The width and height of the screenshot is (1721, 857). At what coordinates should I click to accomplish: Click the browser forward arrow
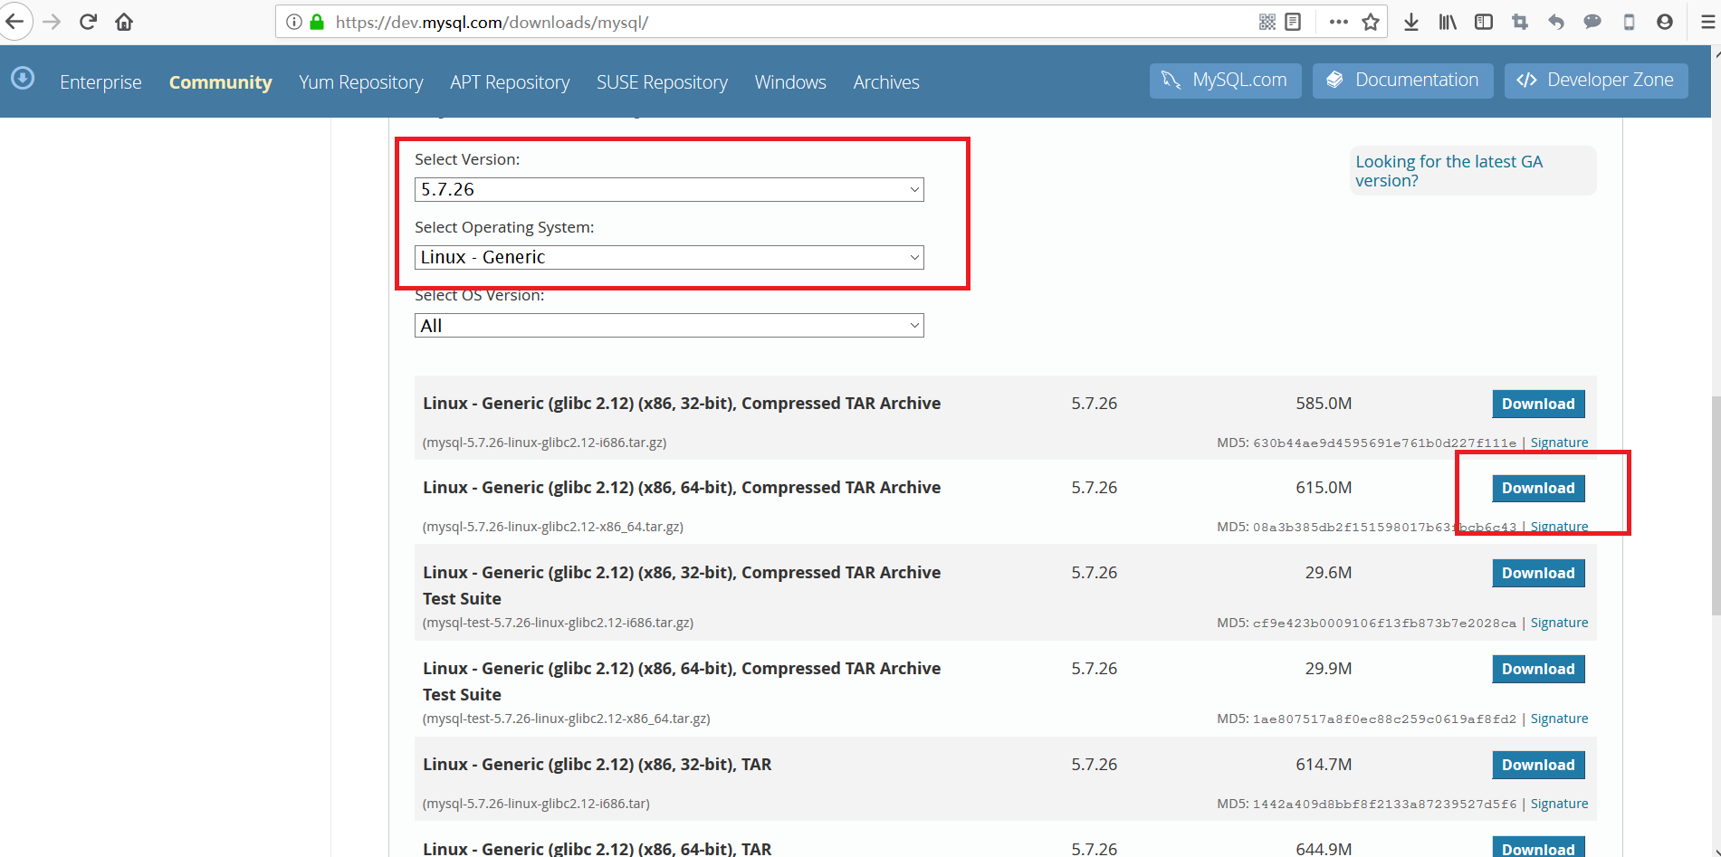[x=52, y=22]
